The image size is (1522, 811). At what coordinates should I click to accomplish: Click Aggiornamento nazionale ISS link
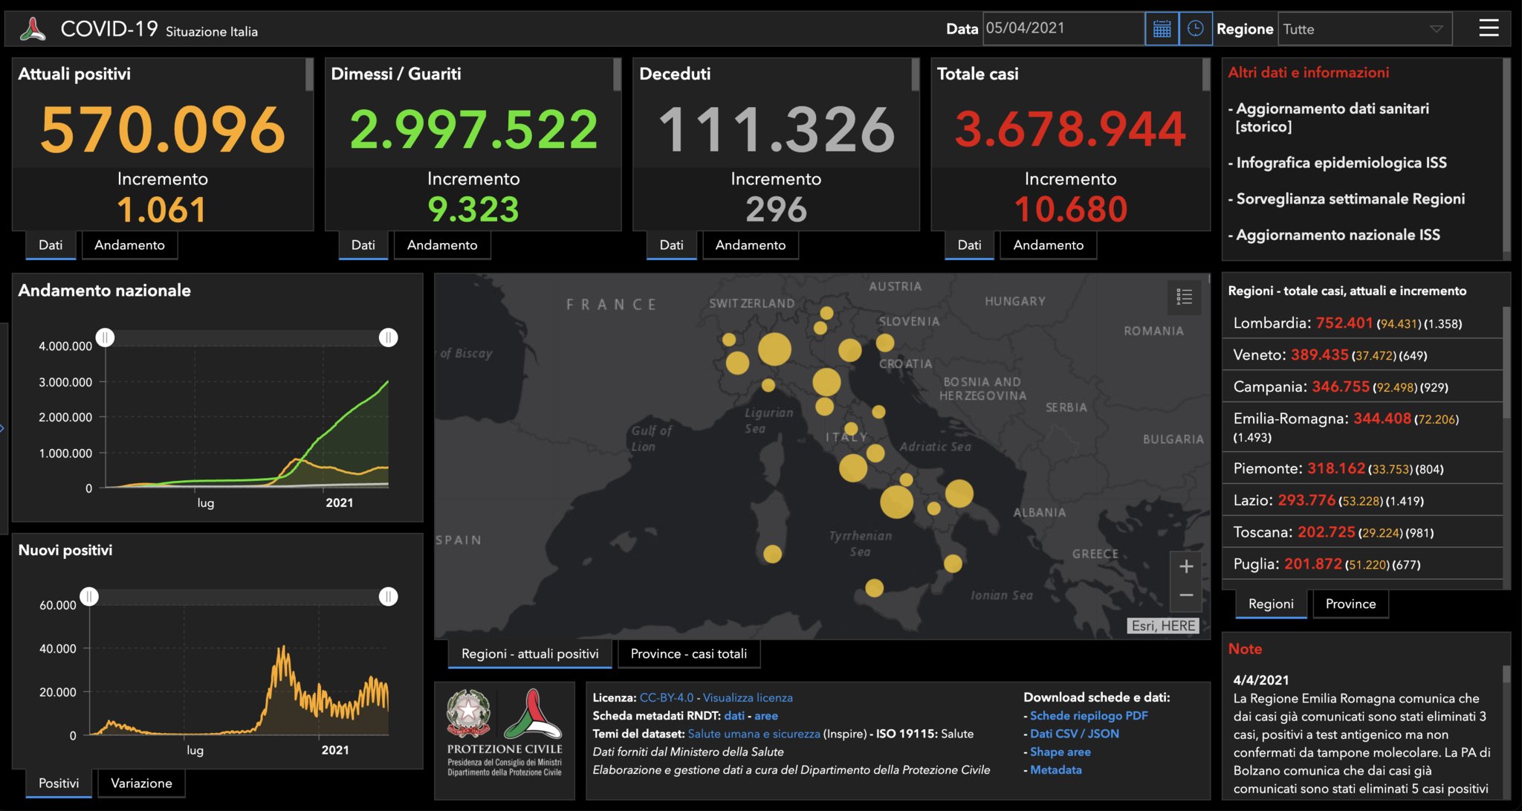(x=1338, y=235)
